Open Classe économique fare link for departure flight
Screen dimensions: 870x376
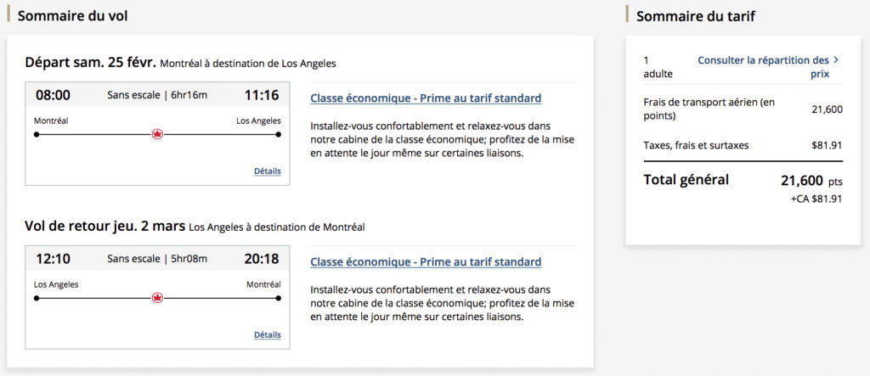point(426,98)
